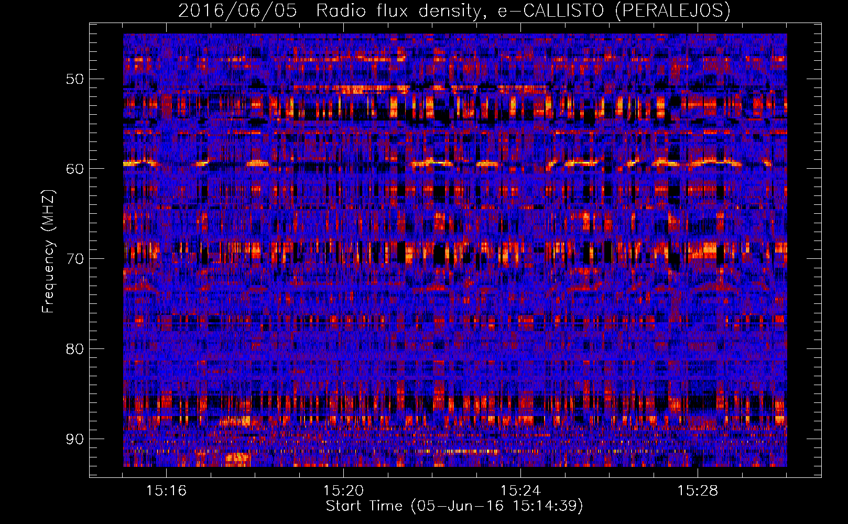Viewport: 848px width, 524px height.
Task: Click the 50 frequency tick label
Action: (x=74, y=79)
